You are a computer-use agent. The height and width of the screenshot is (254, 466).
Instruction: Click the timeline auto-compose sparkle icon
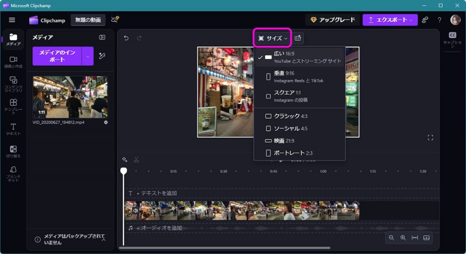125,159
